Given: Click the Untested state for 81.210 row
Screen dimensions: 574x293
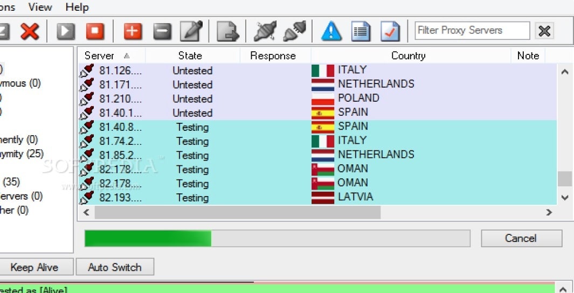Looking at the screenshot, I should pos(192,99).
